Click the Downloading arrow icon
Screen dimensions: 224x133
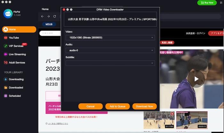click(x=5, y=79)
